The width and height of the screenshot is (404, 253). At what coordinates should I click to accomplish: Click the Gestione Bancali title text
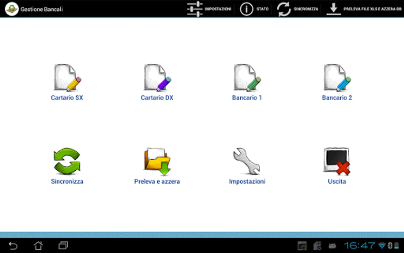tap(42, 9)
